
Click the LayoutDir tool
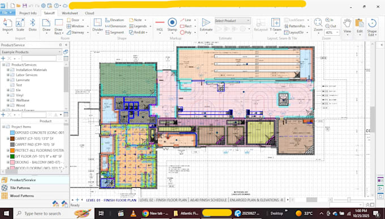(x=296, y=32)
